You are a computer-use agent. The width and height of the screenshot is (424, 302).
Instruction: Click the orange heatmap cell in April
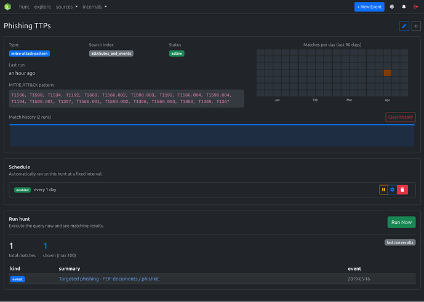[387, 73]
